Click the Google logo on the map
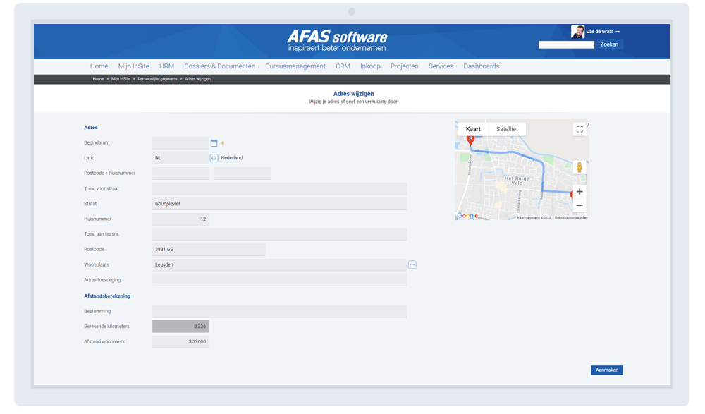 click(467, 216)
